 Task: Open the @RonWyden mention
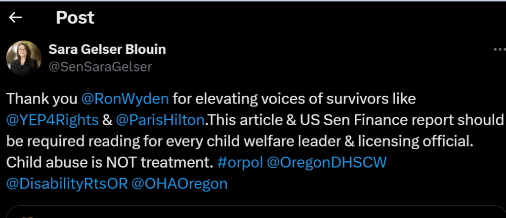click(x=126, y=99)
